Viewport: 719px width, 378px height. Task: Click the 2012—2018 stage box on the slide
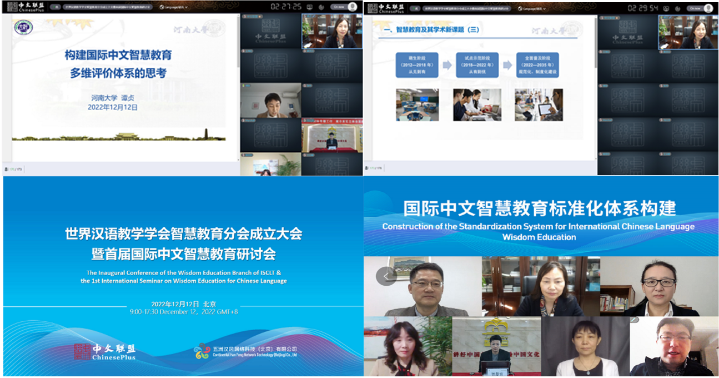tap(417, 65)
